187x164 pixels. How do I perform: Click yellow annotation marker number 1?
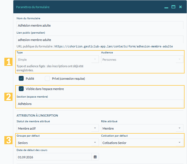point(8,62)
